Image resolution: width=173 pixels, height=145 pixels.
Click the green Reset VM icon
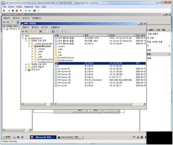coord(29,11)
